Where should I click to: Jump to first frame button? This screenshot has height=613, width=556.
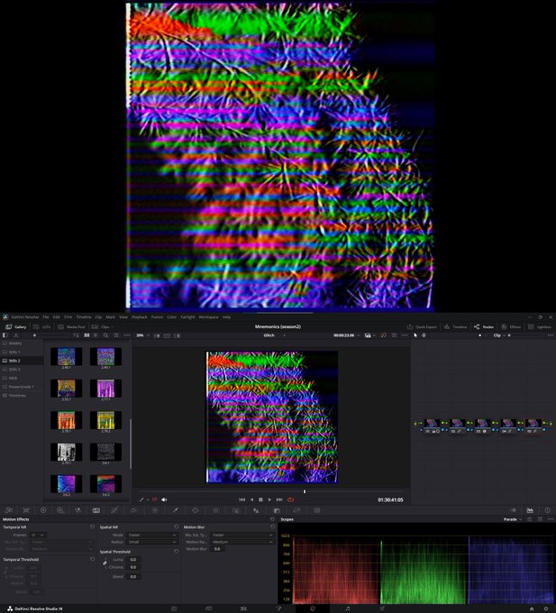pos(242,499)
